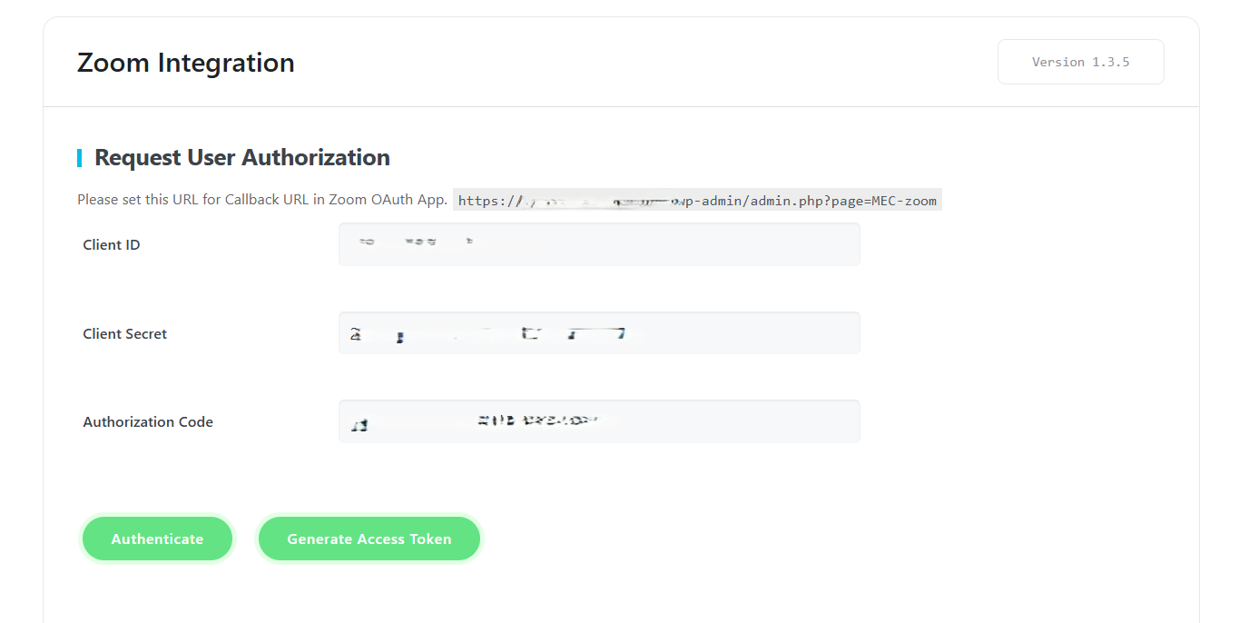
Task: Click the Authorization Code input field
Action: pyautogui.click(x=599, y=420)
